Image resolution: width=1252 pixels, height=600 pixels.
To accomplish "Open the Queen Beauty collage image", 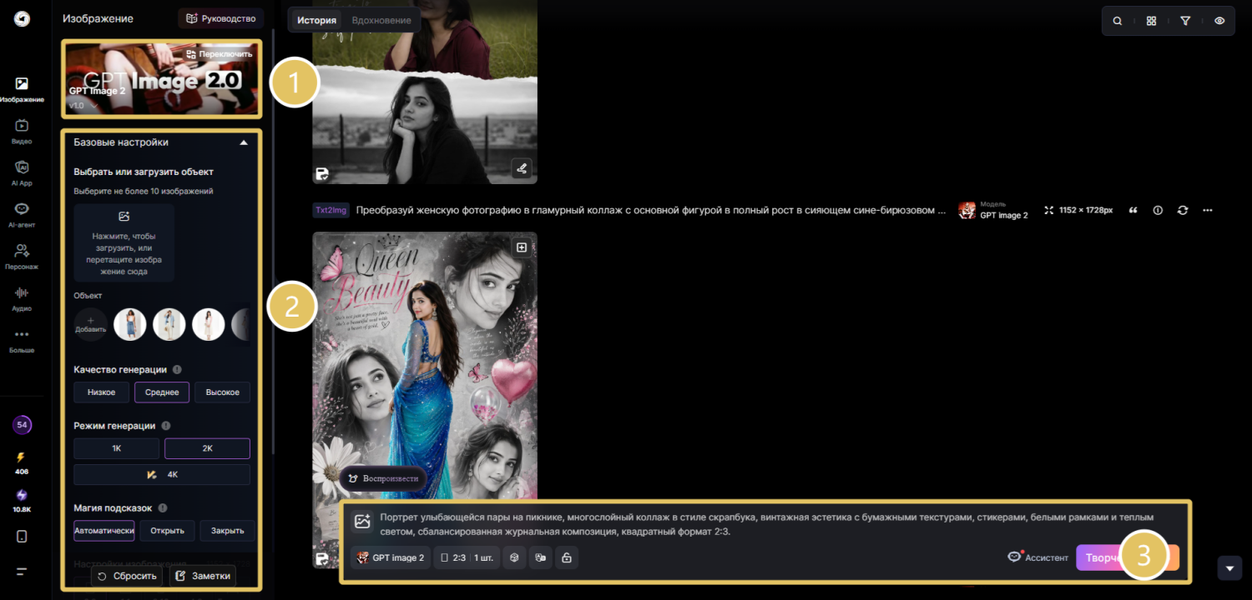I will pyautogui.click(x=425, y=400).
